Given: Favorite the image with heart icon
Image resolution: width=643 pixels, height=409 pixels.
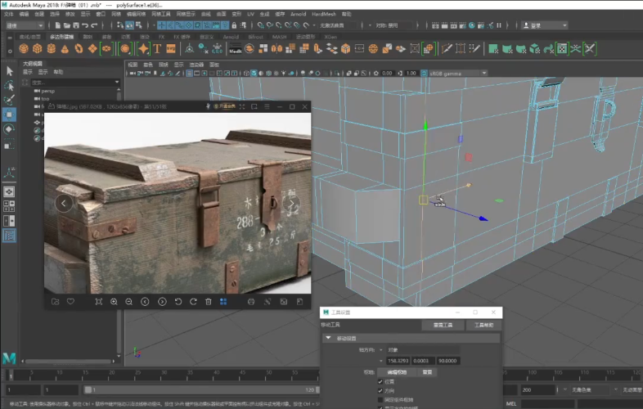Looking at the screenshot, I should [71, 302].
